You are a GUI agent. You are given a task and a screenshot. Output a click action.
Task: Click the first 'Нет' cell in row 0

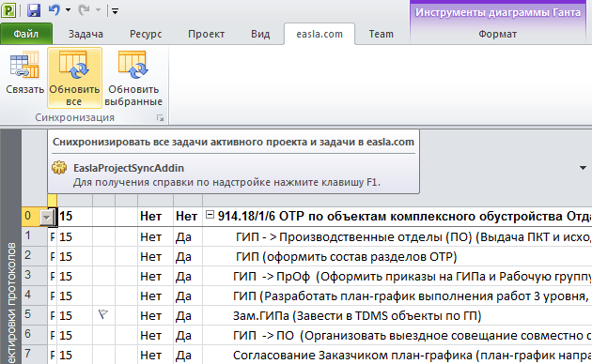155,217
